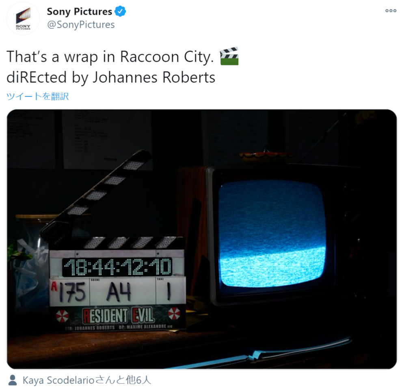The image size is (406, 391).
Task: Click the blue verified badge
Action: (x=120, y=12)
